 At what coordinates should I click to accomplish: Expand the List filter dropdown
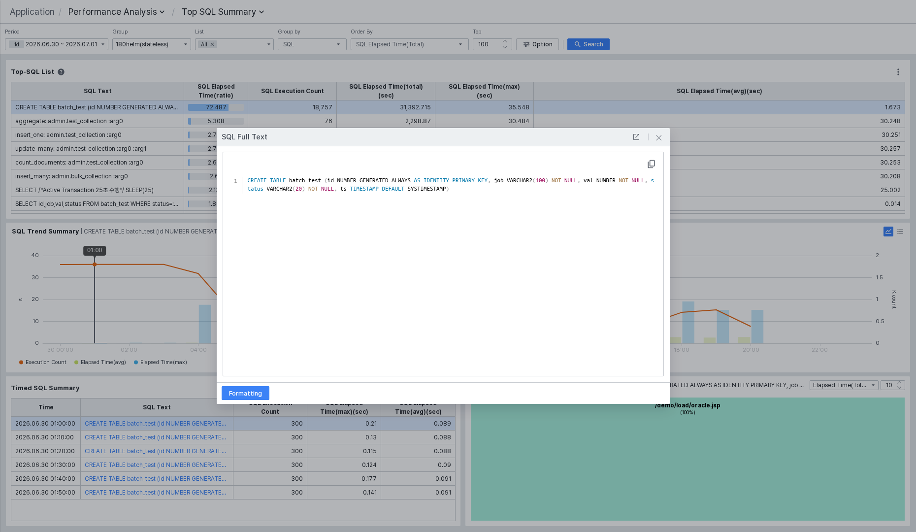click(x=269, y=44)
